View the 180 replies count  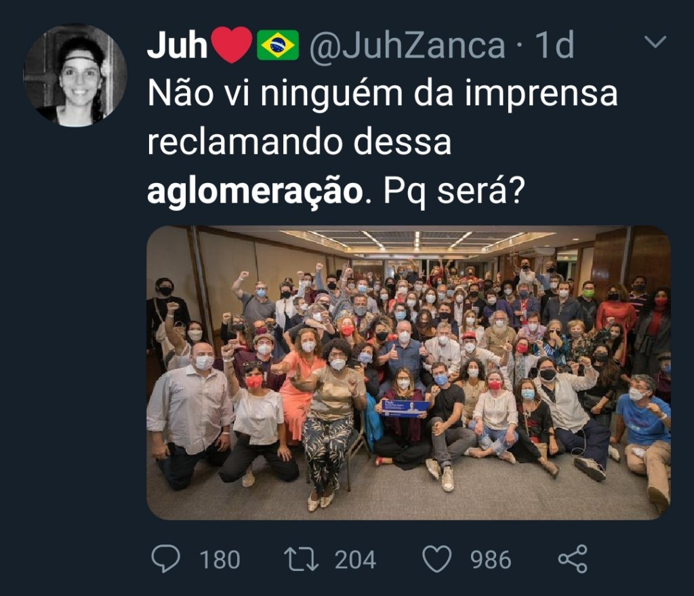click(220, 559)
